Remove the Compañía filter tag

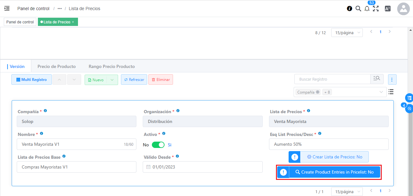click(318, 92)
